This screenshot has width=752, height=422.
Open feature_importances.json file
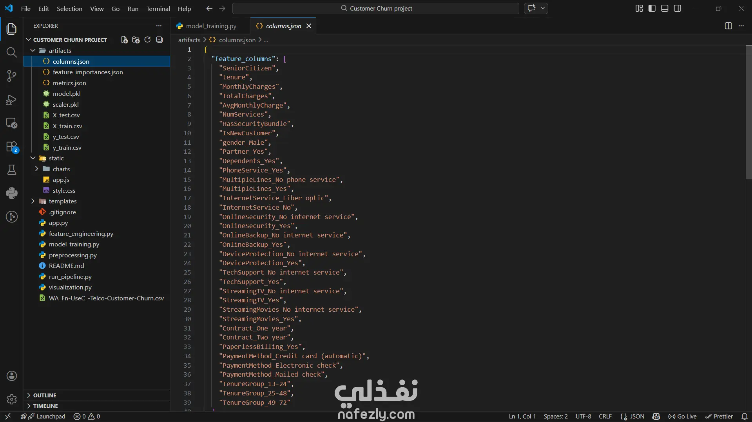pyautogui.click(x=87, y=72)
